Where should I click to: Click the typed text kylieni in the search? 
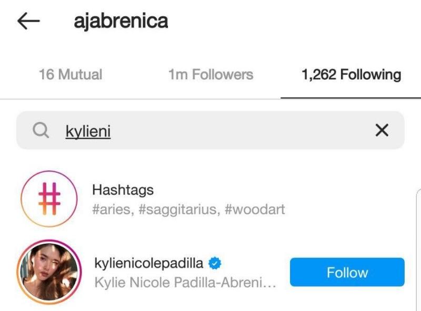click(x=88, y=131)
